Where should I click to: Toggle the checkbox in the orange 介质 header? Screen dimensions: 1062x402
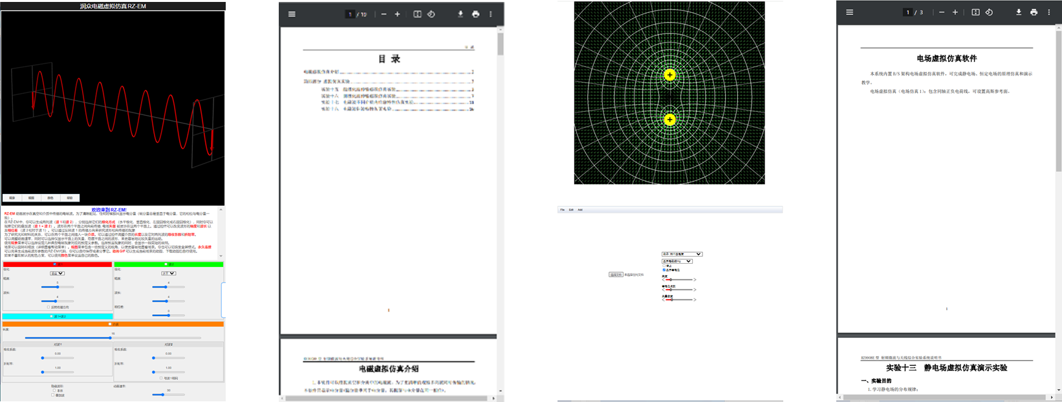coord(111,324)
